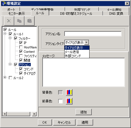Click the 追加 button

pyautogui.click(x=83, y=112)
